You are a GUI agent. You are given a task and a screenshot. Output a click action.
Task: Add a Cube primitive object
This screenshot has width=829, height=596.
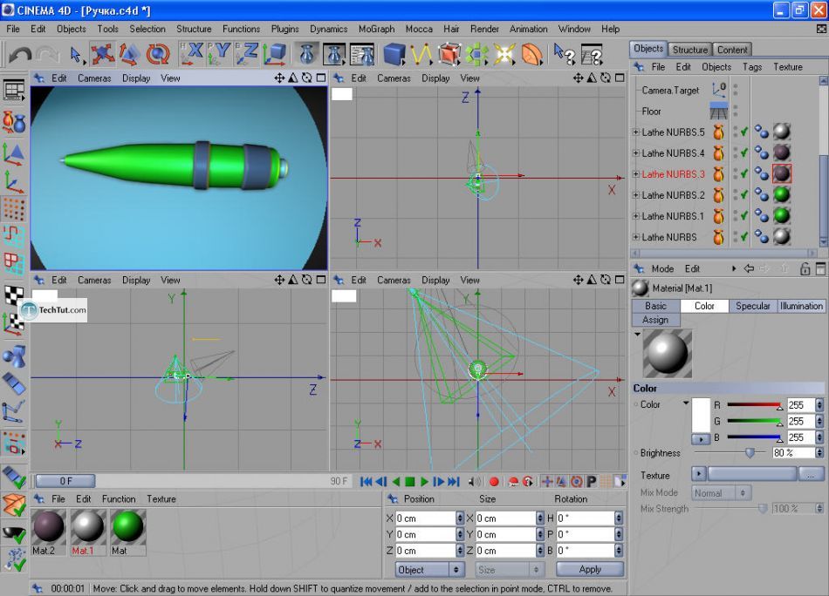click(x=394, y=55)
